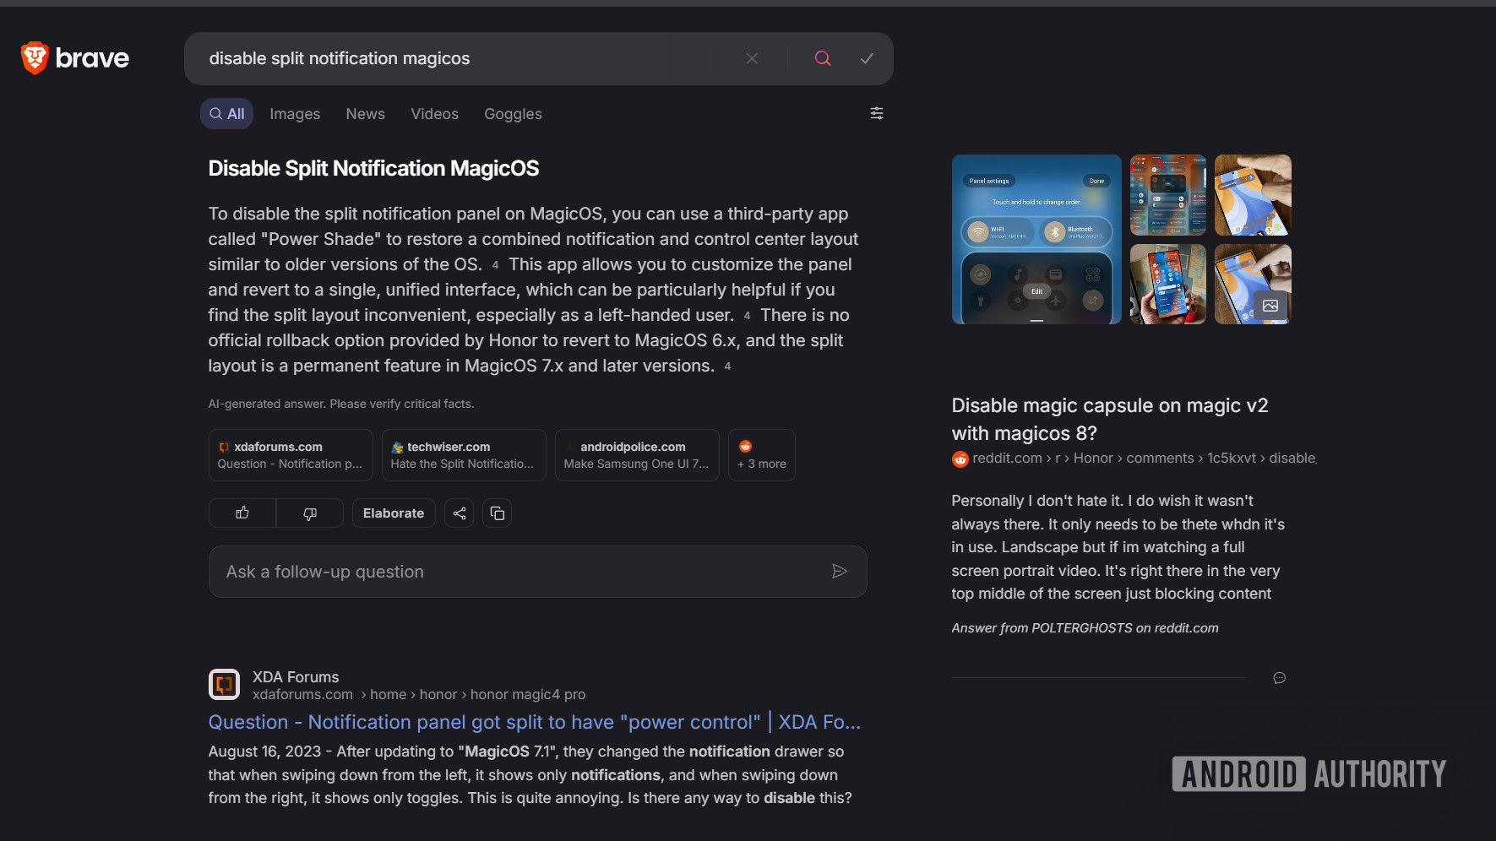Click the Ask a follow-up question field

pyautogui.click(x=515, y=572)
